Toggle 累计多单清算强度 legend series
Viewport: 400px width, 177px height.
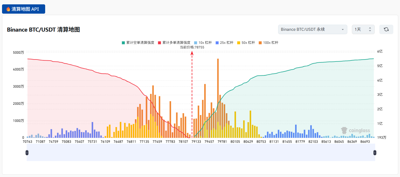(x=174, y=43)
